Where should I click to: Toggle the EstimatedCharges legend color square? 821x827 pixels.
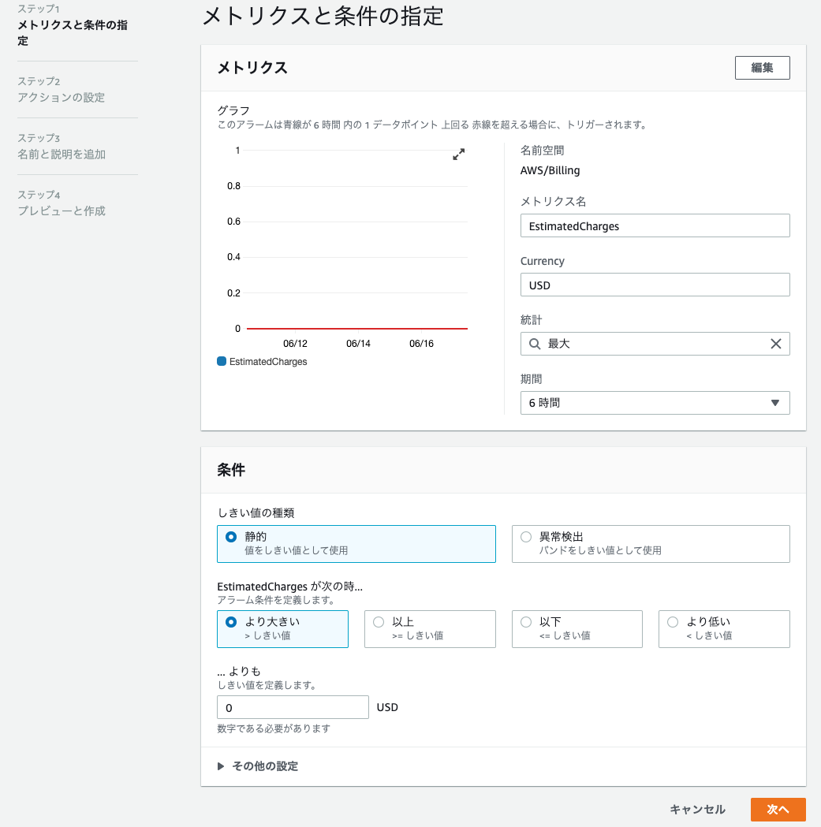(222, 361)
